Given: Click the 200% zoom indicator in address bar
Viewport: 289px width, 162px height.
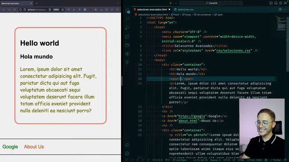Looking at the screenshot, I should pos(56,9).
